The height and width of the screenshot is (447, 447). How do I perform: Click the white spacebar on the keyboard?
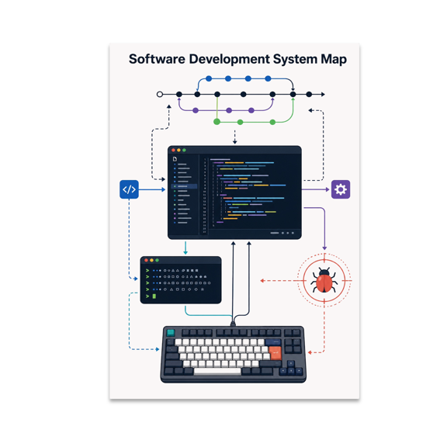pyautogui.click(x=217, y=371)
